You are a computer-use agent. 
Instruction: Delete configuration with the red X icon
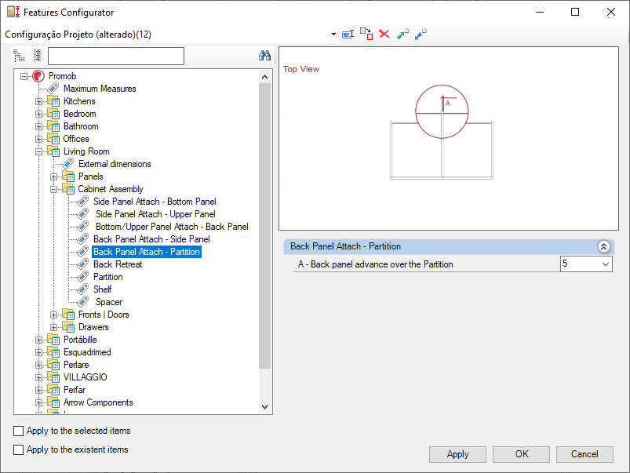pyautogui.click(x=384, y=35)
